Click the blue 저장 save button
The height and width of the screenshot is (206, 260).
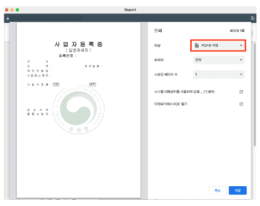(x=238, y=190)
